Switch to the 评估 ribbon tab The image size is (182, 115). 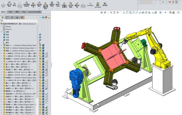24,12
